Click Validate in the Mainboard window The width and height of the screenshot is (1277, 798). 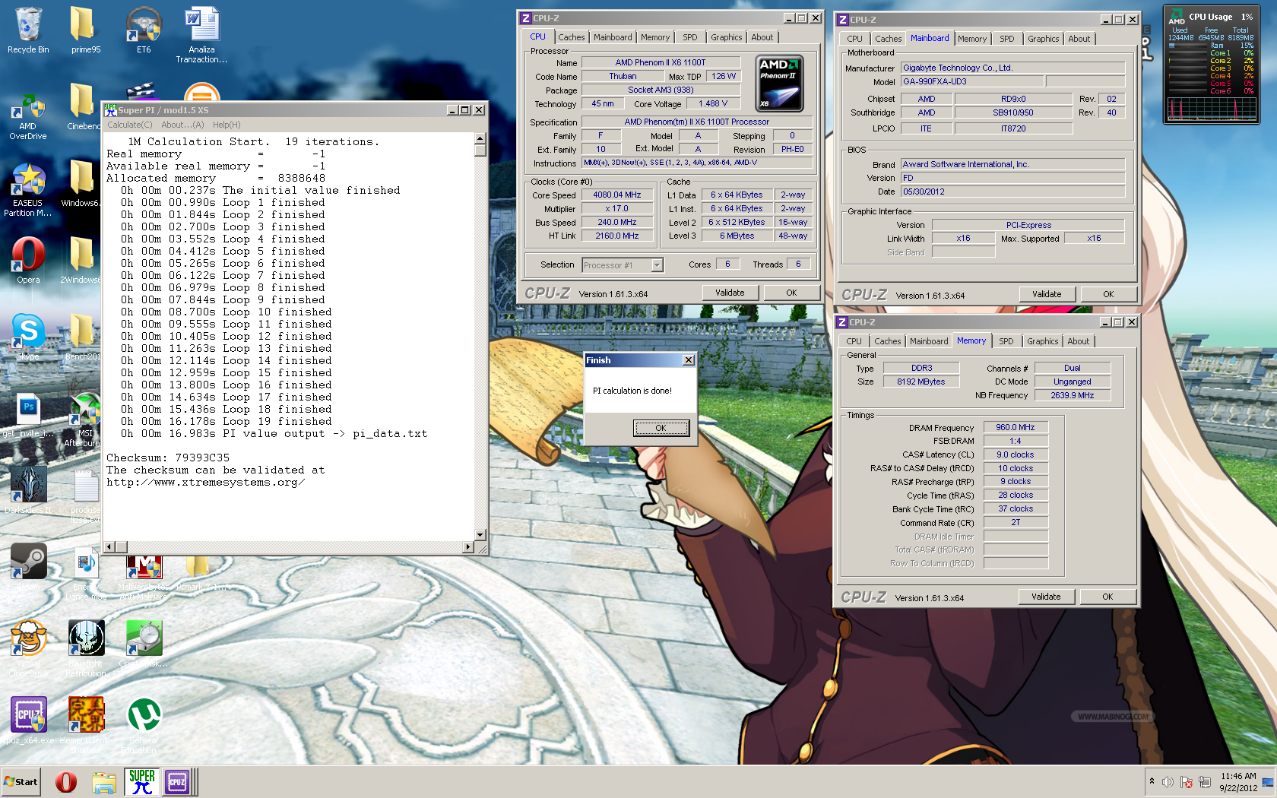(1047, 294)
